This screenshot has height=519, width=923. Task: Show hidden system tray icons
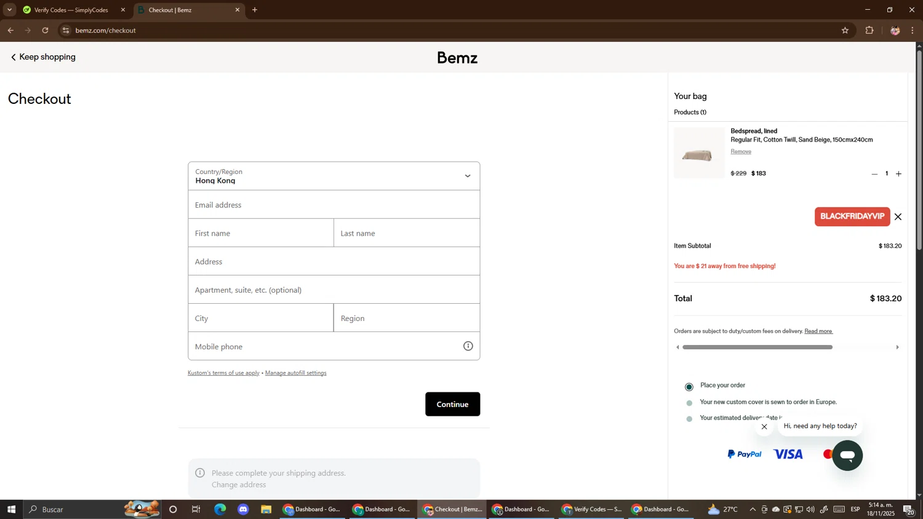pyautogui.click(x=752, y=509)
